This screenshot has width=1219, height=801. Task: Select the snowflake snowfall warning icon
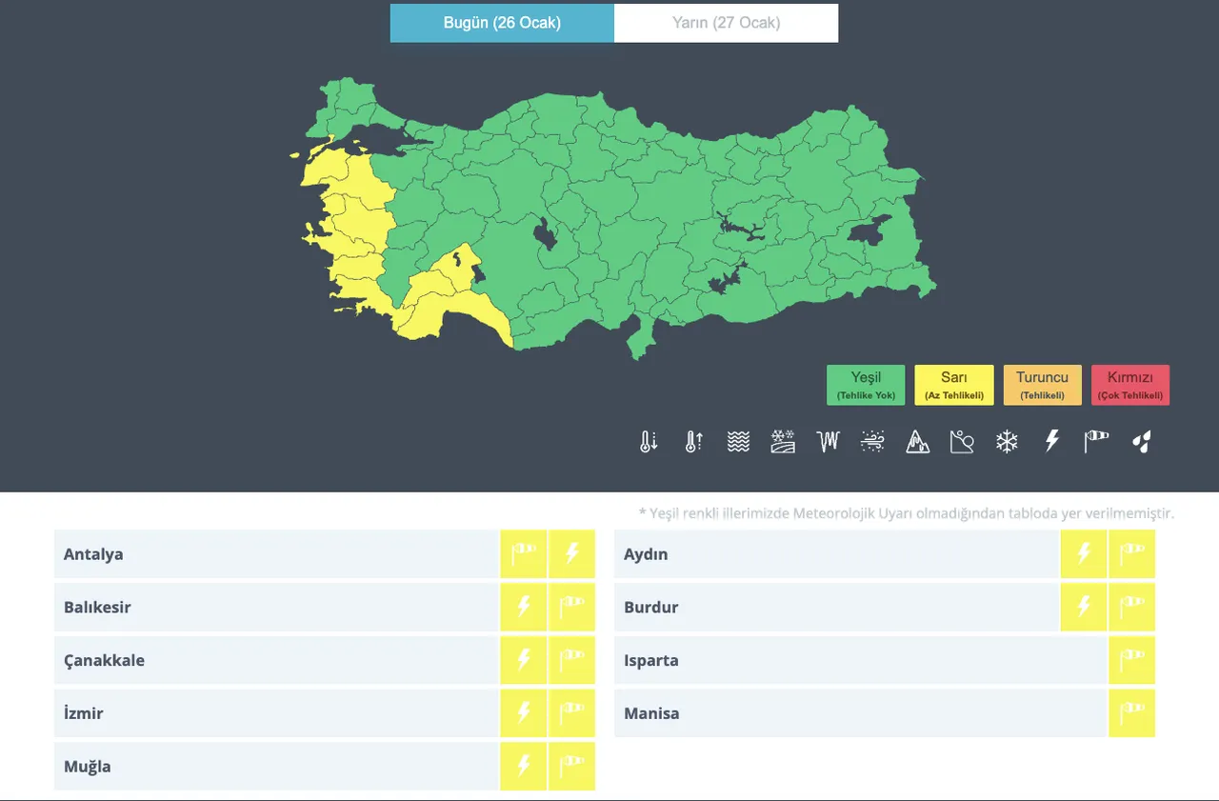click(1007, 441)
